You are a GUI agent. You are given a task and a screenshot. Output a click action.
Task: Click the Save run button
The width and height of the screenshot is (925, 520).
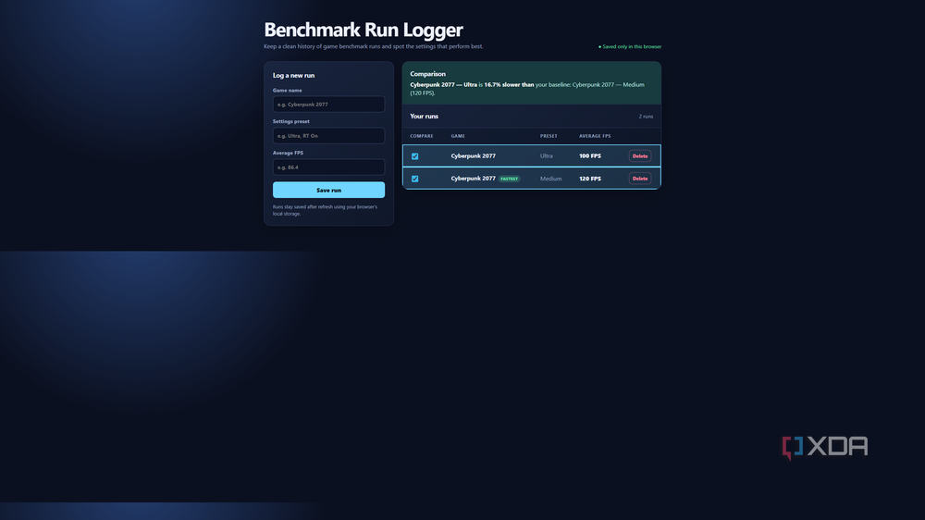coord(328,190)
